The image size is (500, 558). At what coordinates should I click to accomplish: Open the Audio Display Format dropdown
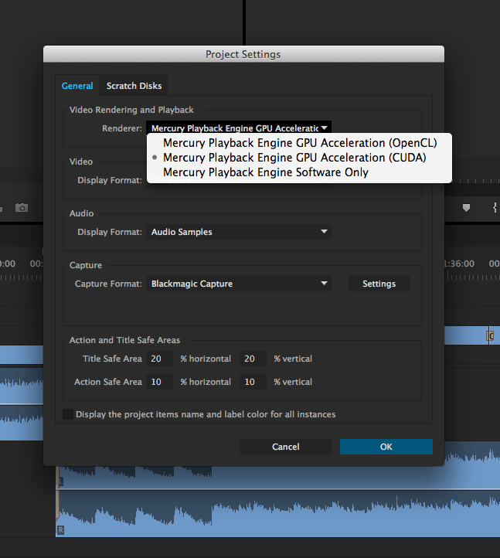[x=238, y=232]
